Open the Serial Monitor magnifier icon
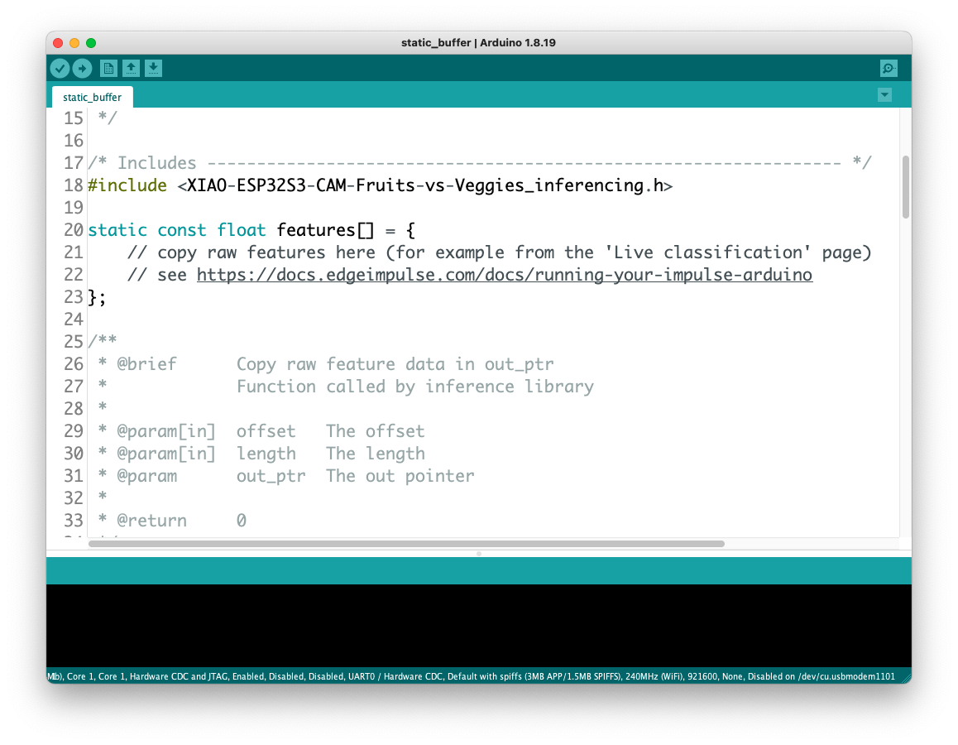958x745 pixels. [x=889, y=69]
